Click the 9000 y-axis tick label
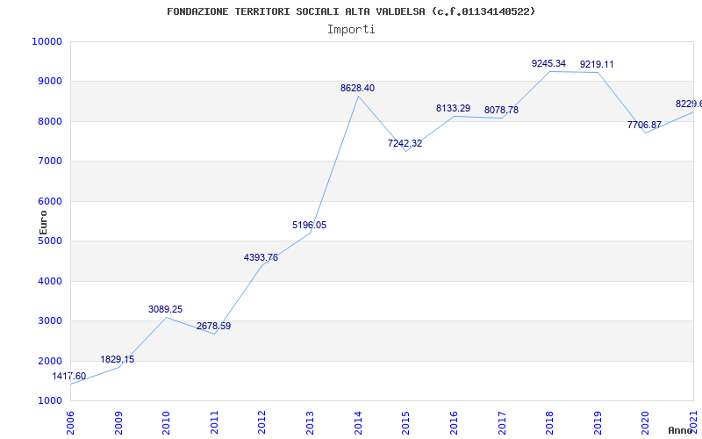Image resolution: width=702 pixels, height=439 pixels. pyautogui.click(x=49, y=82)
